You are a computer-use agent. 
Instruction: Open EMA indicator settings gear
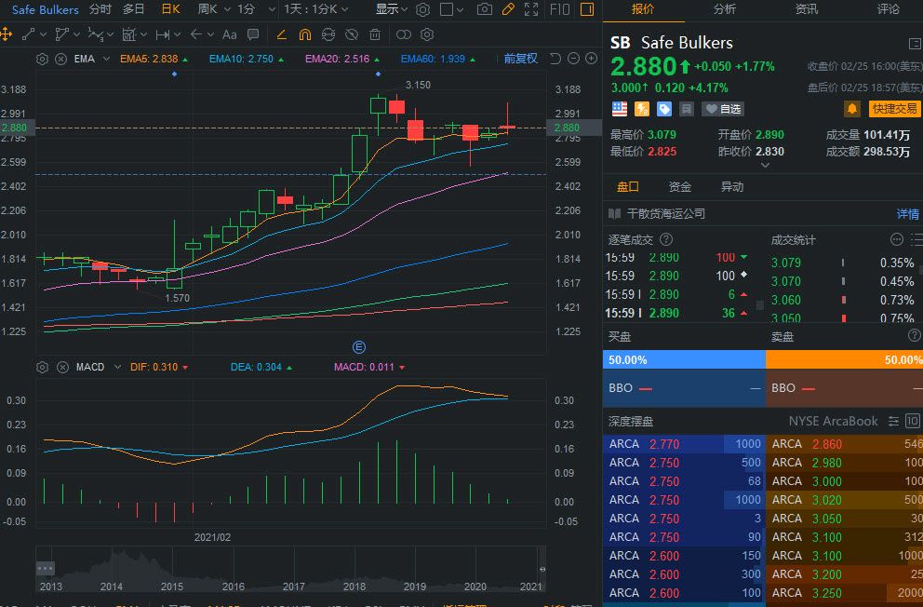pyautogui.click(x=42, y=59)
